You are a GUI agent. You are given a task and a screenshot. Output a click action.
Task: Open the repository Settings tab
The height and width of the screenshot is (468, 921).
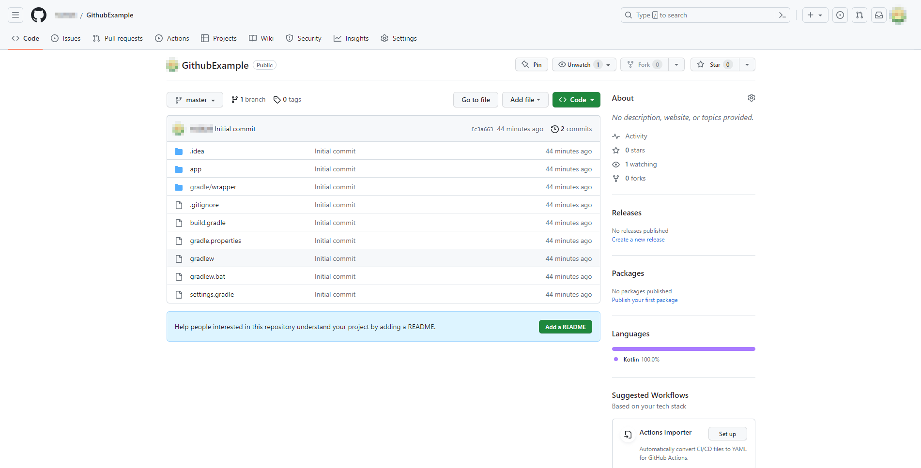(x=399, y=38)
